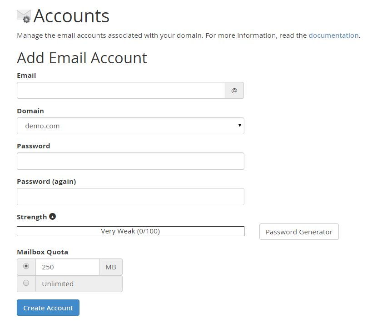Viewport: 387px width, 324px height.
Task: Click the Add Email Account heading
Action: click(82, 58)
